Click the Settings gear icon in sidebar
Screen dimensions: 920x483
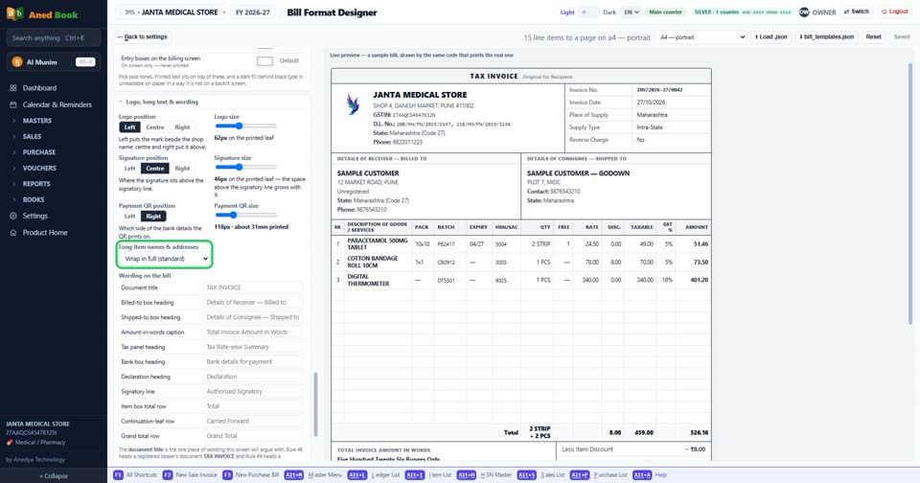point(12,216)
